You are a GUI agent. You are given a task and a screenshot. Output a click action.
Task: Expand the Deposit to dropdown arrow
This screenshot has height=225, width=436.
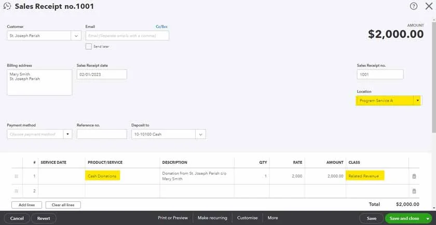pyautogui.click(x=200, y=134)
